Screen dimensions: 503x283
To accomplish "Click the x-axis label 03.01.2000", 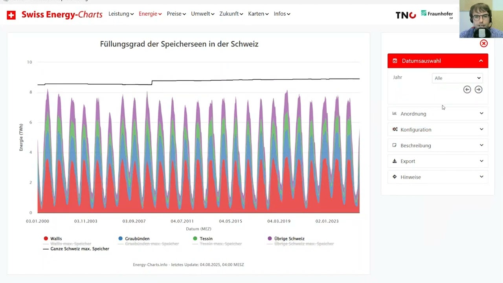I will 38,221.
